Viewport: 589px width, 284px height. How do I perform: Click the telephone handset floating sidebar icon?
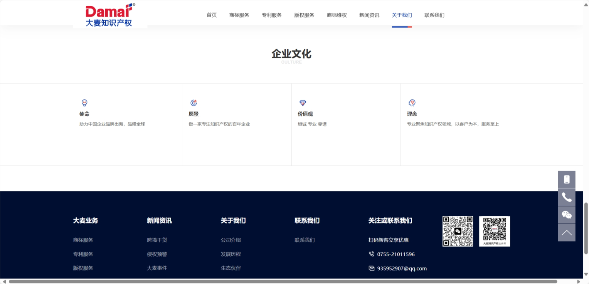pyautogui.click(x=566, y=197)
